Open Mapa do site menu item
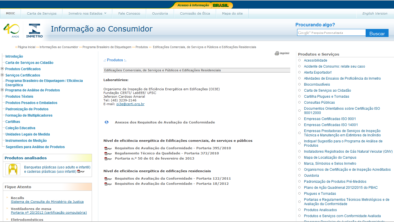The width and height of the screenshot is (394, 222). pos(232,13)
